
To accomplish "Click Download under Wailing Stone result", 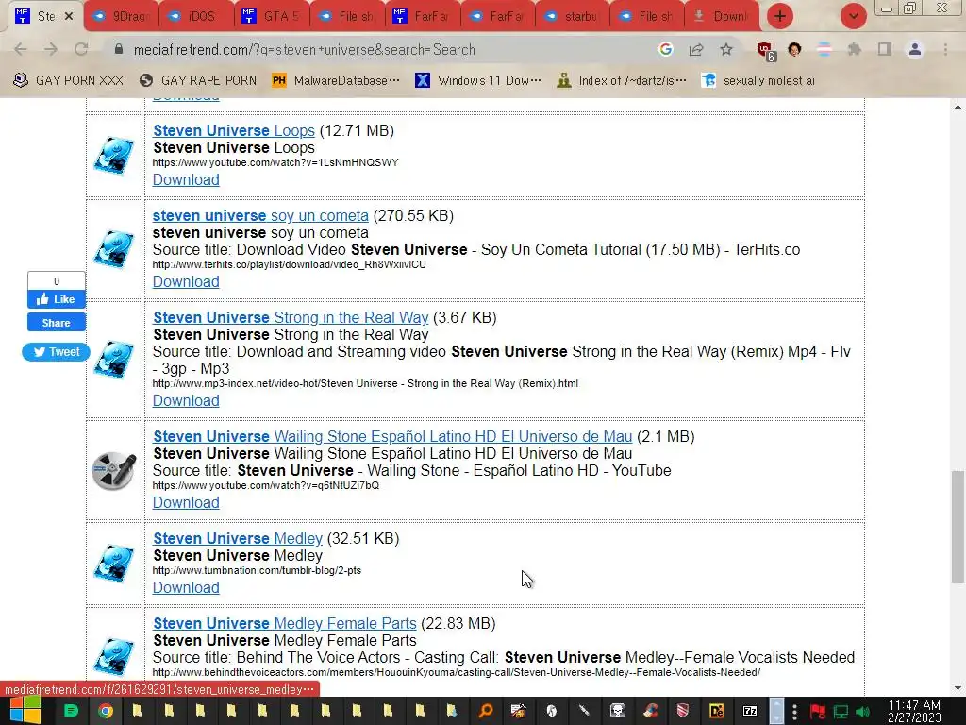I will pos(186,502).
